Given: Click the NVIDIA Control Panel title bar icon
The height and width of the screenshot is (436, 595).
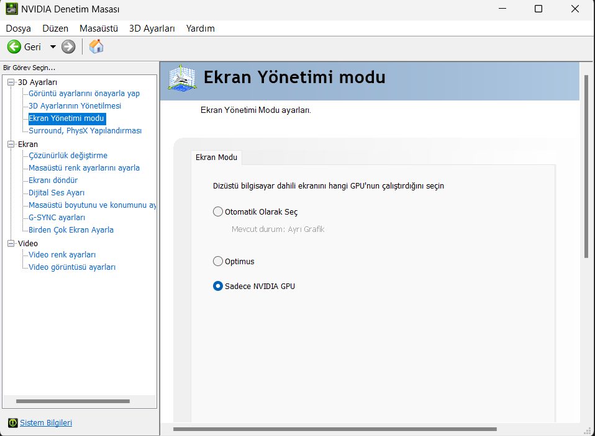Looking at the screenshot, I should point(11,9).
